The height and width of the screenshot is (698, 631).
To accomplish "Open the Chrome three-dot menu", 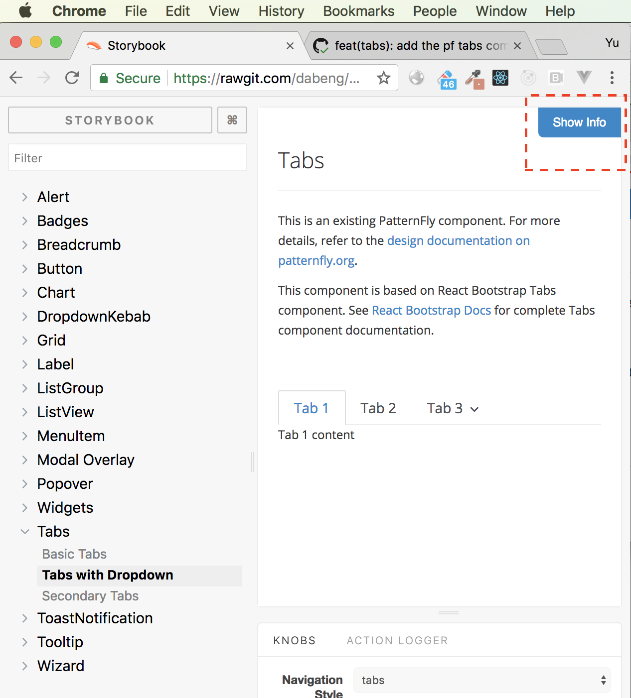I will click(x=612, y=78).
